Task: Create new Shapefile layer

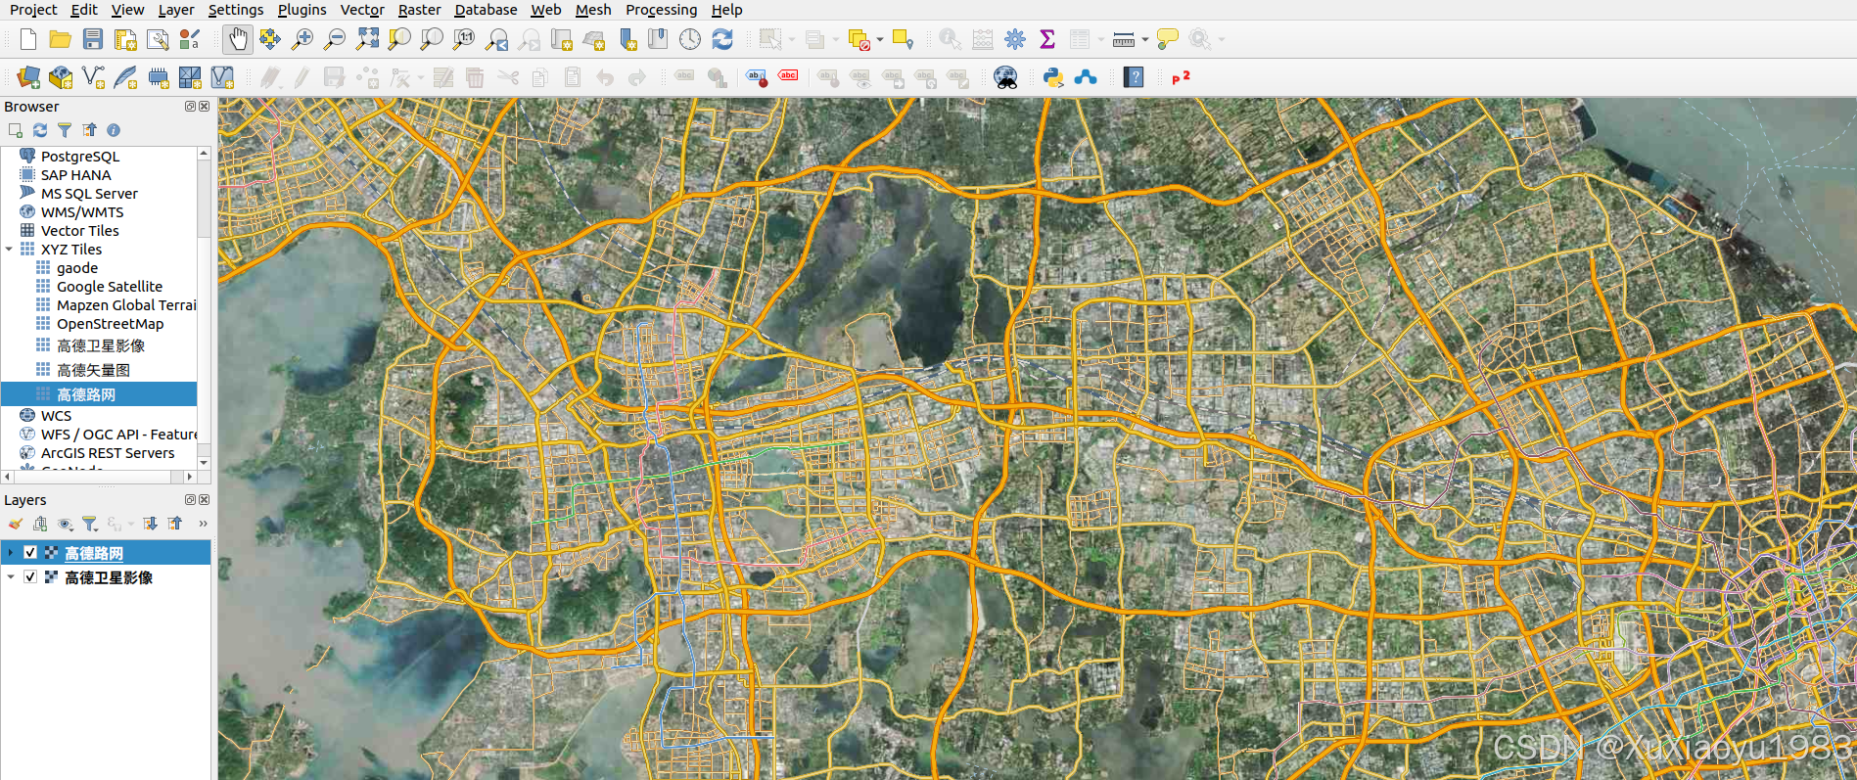Action: tap(93, 77)
